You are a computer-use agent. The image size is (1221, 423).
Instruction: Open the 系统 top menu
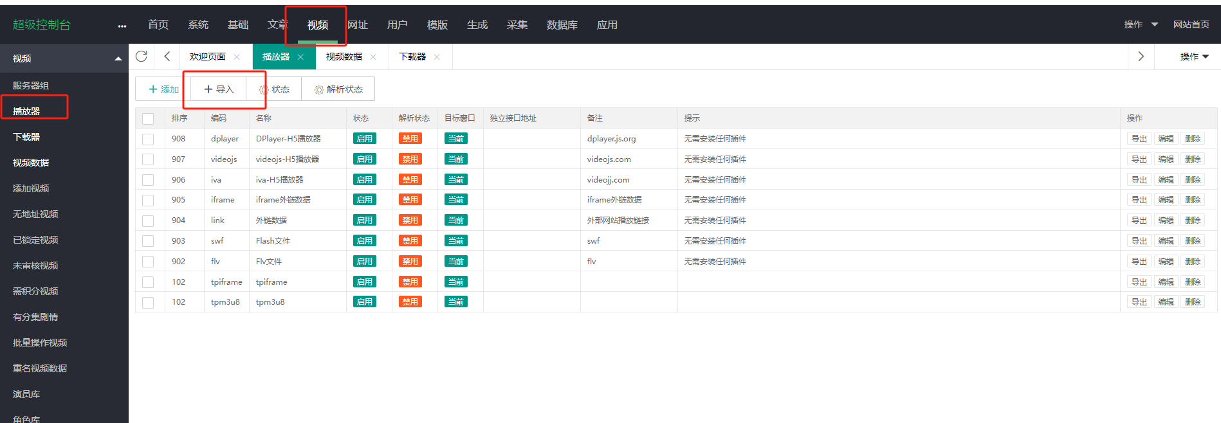(198, 24)
